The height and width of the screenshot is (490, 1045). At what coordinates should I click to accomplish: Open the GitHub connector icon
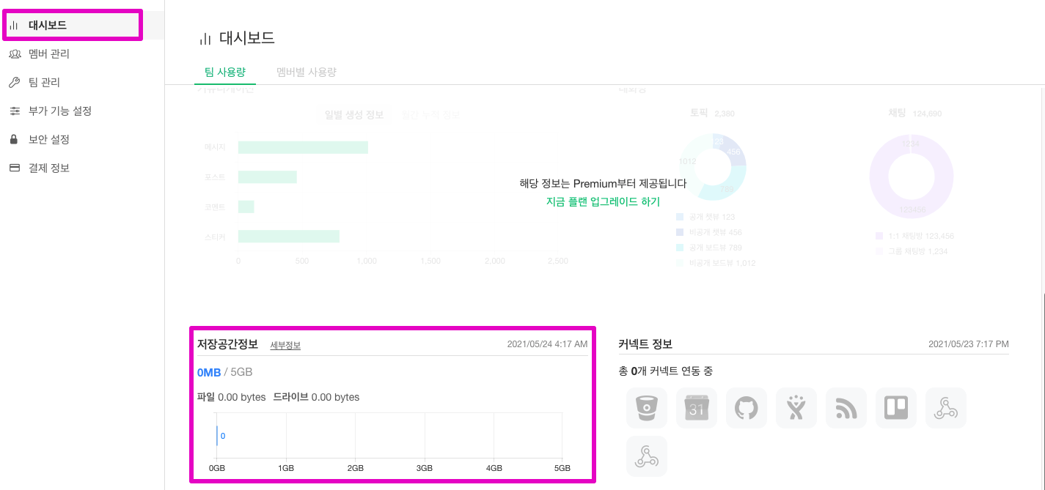(746, 408)
